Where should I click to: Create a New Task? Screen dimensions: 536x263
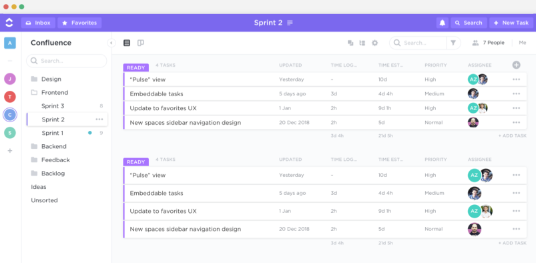[511, 23]
